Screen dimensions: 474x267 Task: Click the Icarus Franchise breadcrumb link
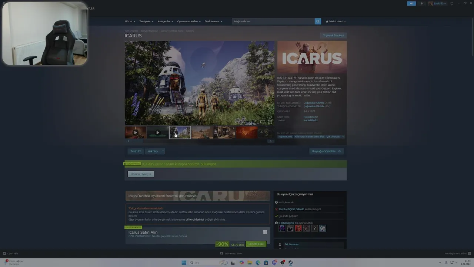(x=172, y=31)
